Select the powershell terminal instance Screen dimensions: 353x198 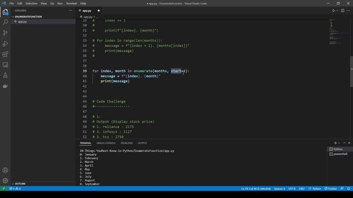coord(340,154)
